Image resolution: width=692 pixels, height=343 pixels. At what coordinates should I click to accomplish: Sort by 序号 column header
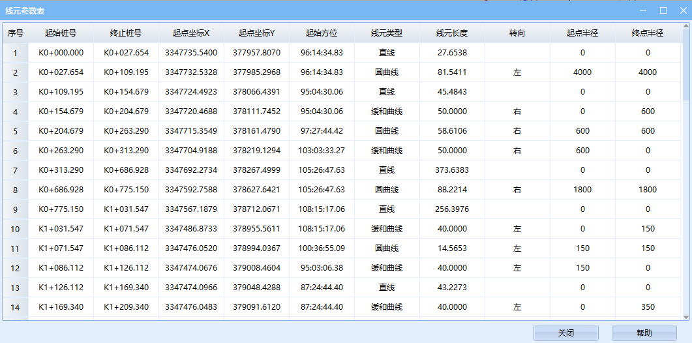pos(16,33)
